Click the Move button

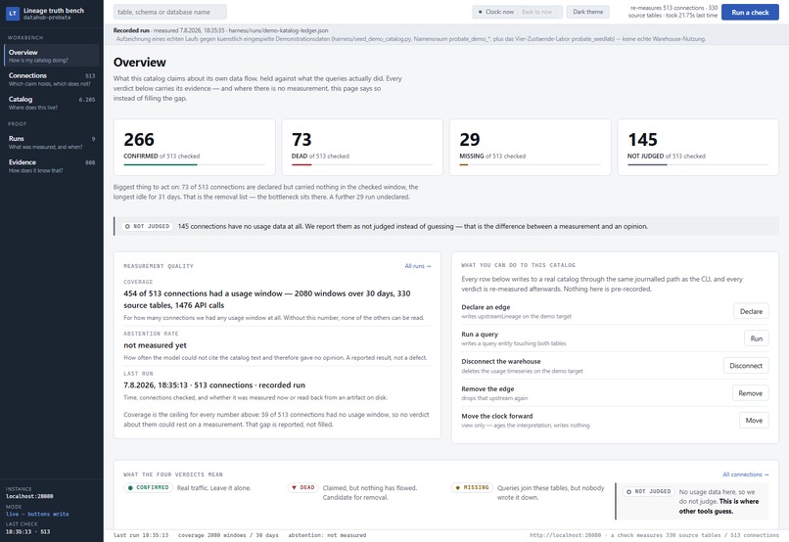[x=754, y=421]
